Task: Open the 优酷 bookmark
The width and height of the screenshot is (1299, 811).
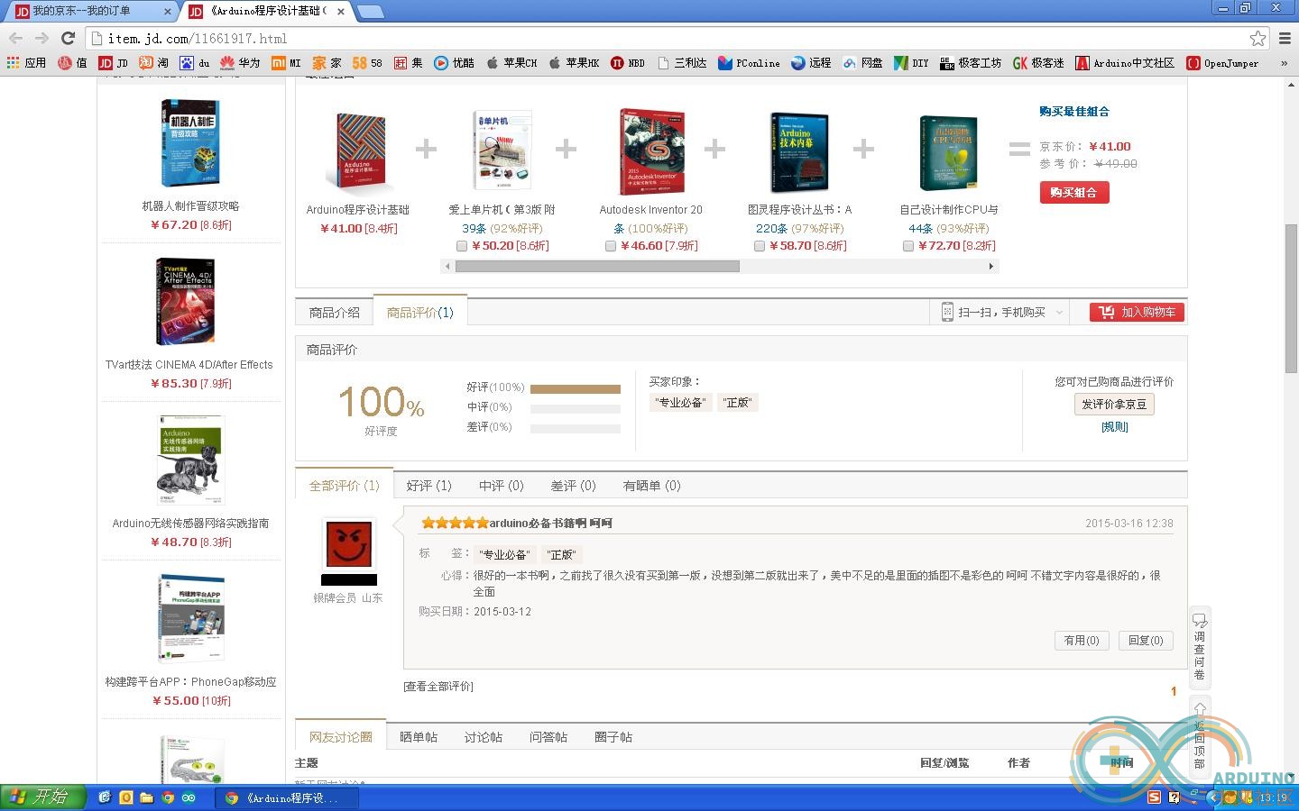Action: pyautogui.click(x=454, y=63)
